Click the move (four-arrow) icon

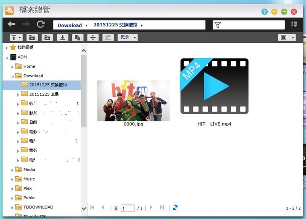coord(92,38)
